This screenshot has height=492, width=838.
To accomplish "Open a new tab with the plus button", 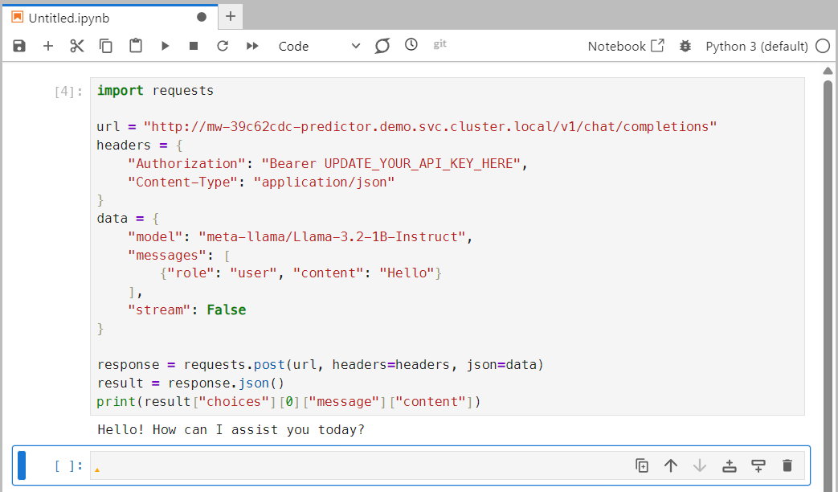I will pos(230,17).
